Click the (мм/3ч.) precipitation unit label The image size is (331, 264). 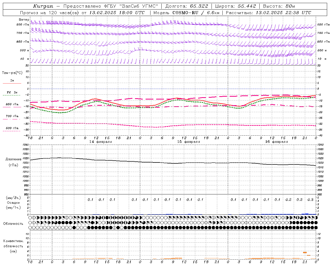pyautogui.click(x=13, y=198)
